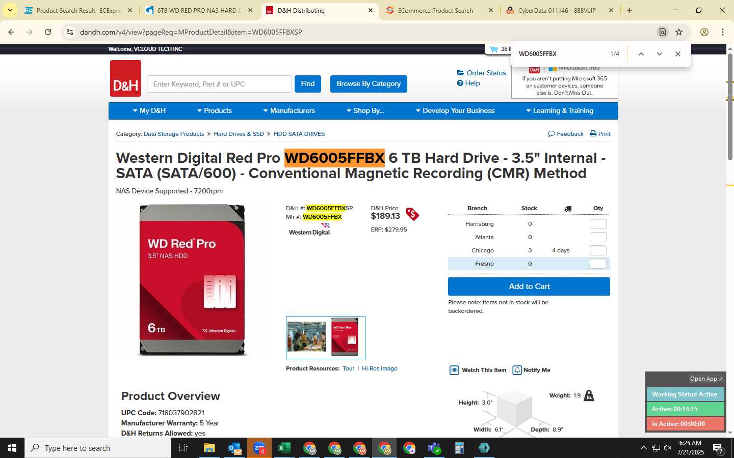734x458 pixels.
Task: Click the Notify Me bell icon
Action: click(x=517, y=370)
